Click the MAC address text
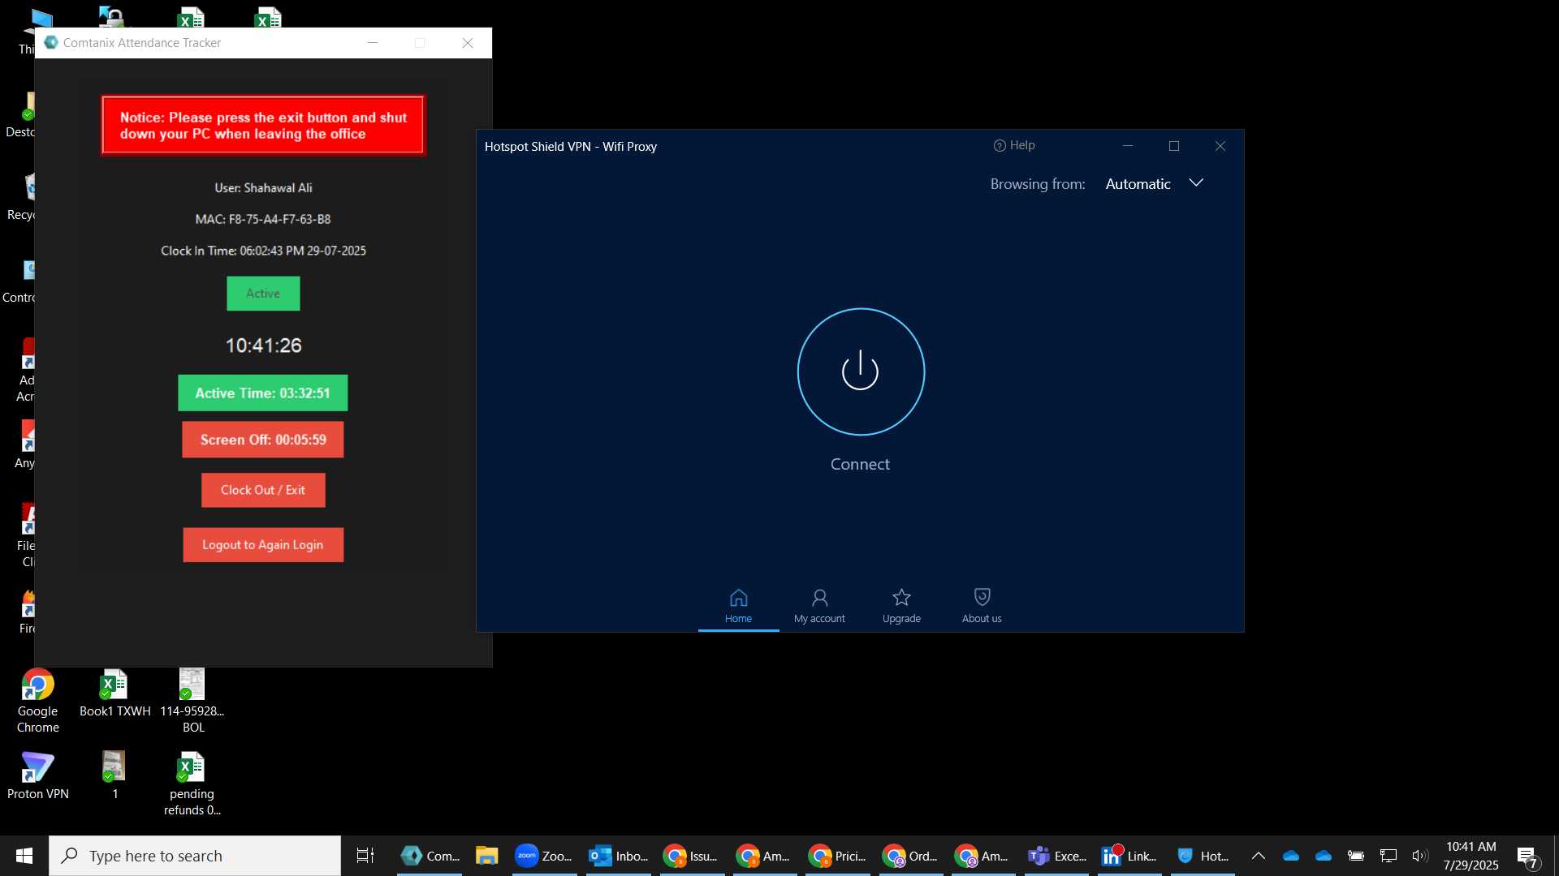The image size is (1559, 876). click(263, 219)
